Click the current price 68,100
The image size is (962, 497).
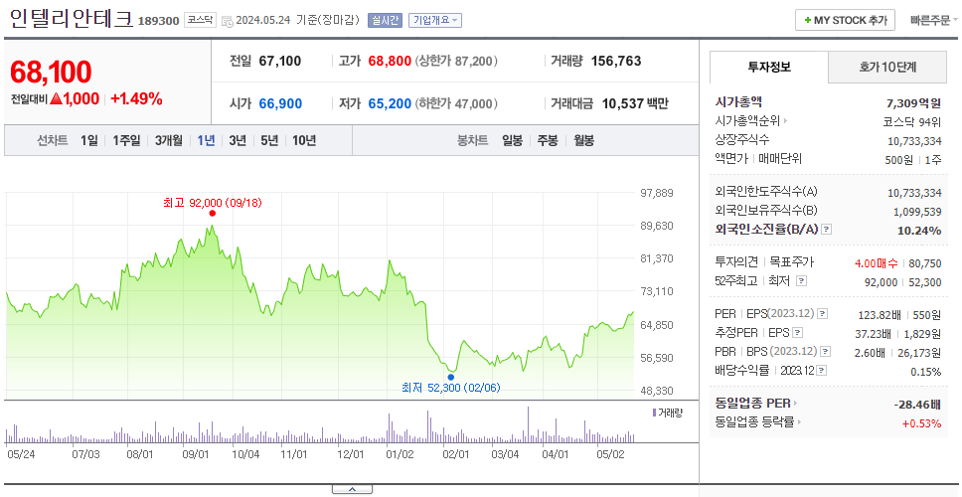(x=51, y=72)
